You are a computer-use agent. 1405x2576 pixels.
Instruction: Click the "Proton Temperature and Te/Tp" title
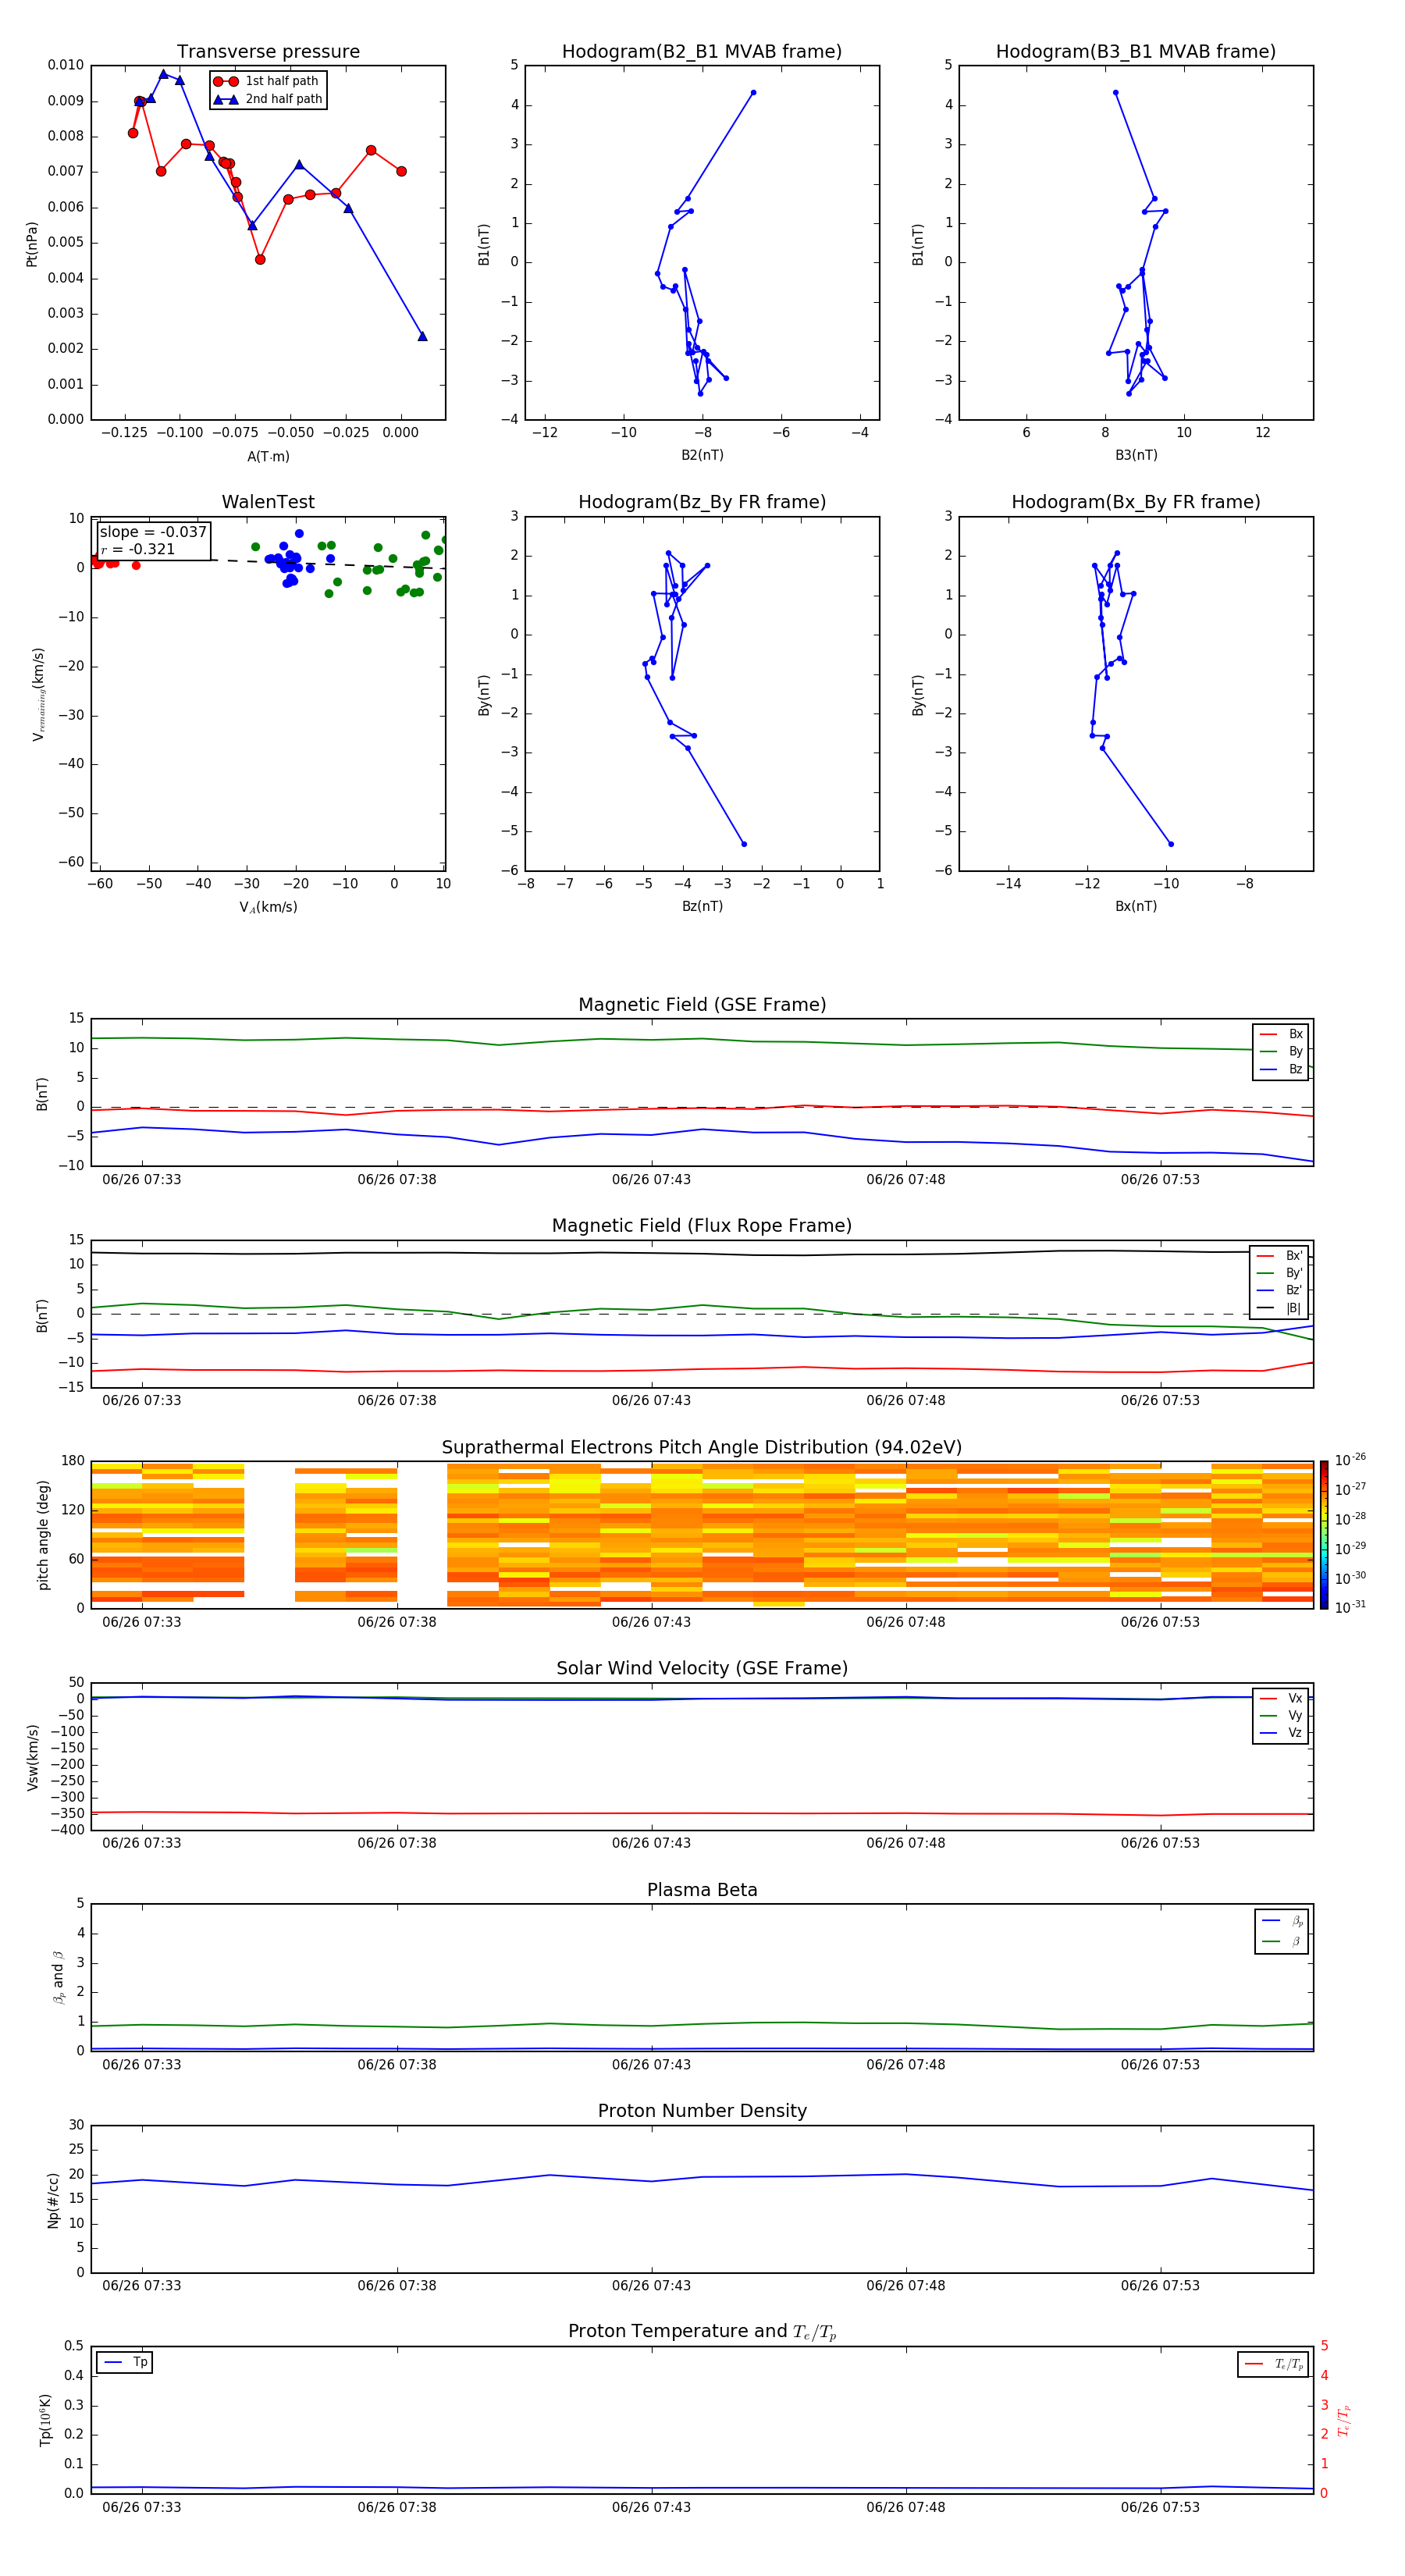tap(702, 2332)
